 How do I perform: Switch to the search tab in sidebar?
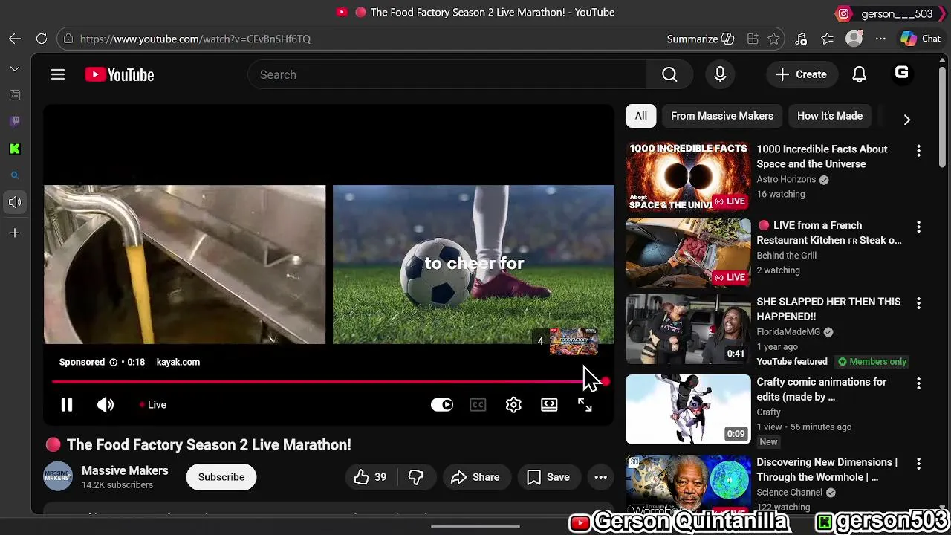15,175
